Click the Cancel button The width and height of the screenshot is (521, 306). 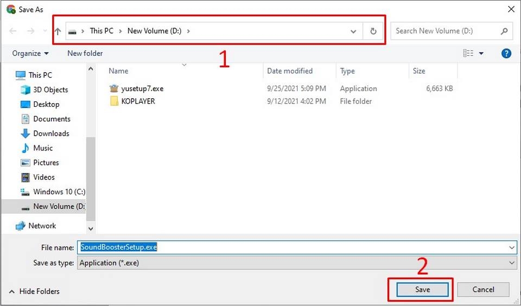point(483,290)
